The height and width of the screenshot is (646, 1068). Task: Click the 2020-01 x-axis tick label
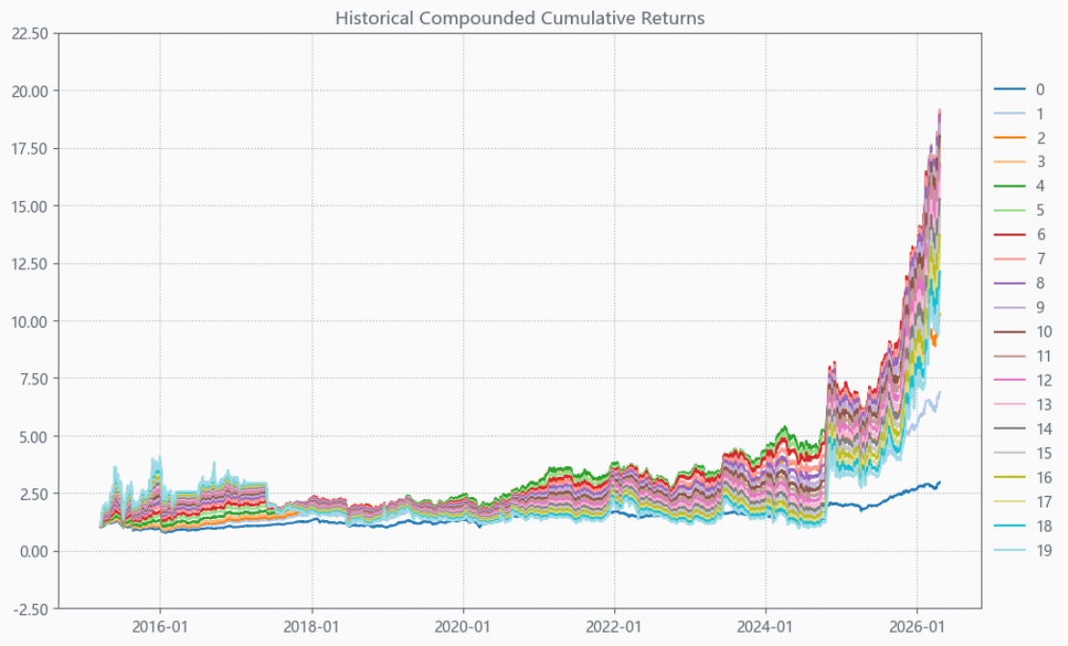tap(463, 627)
